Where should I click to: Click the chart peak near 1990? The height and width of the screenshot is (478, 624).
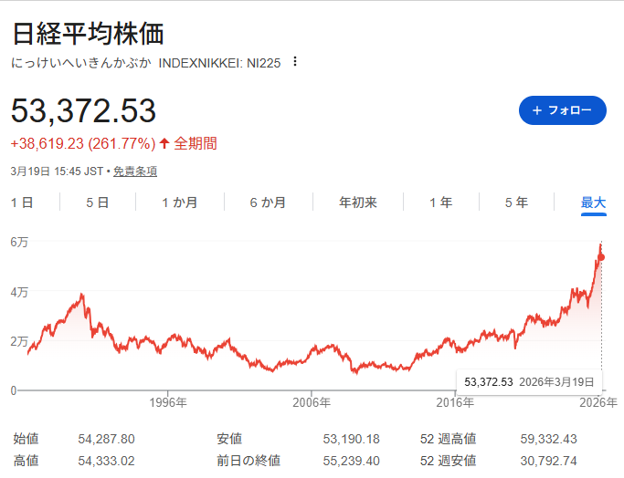click(82, 295)
